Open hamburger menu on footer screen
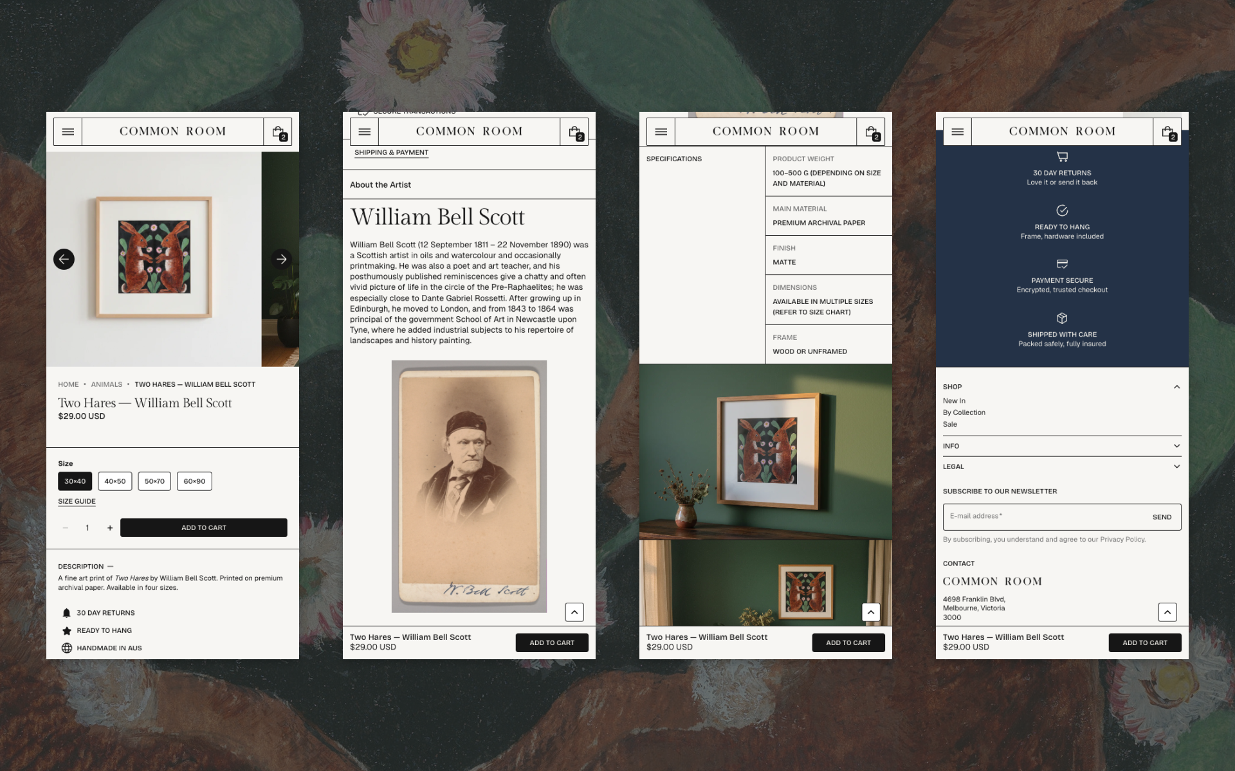 coord(957,132)
